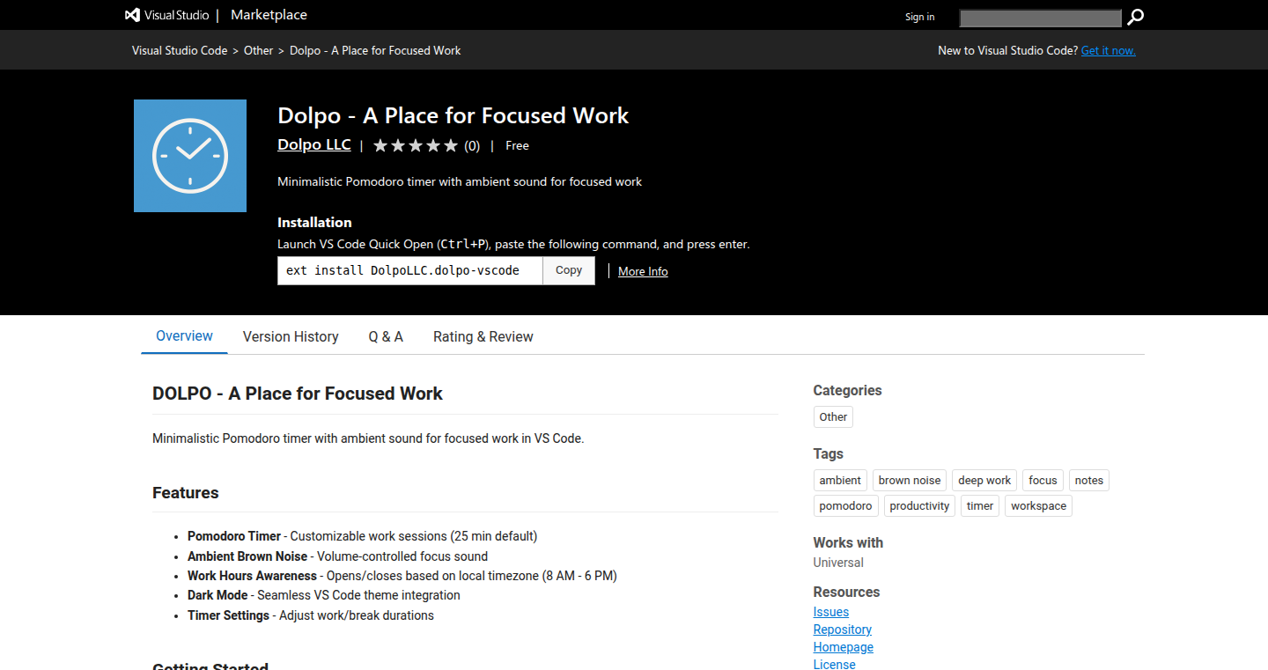Screen dimensions: 1268x670
Task: Open Visual Studio Code breadcrumb
Action: click(x=180, y=50)
